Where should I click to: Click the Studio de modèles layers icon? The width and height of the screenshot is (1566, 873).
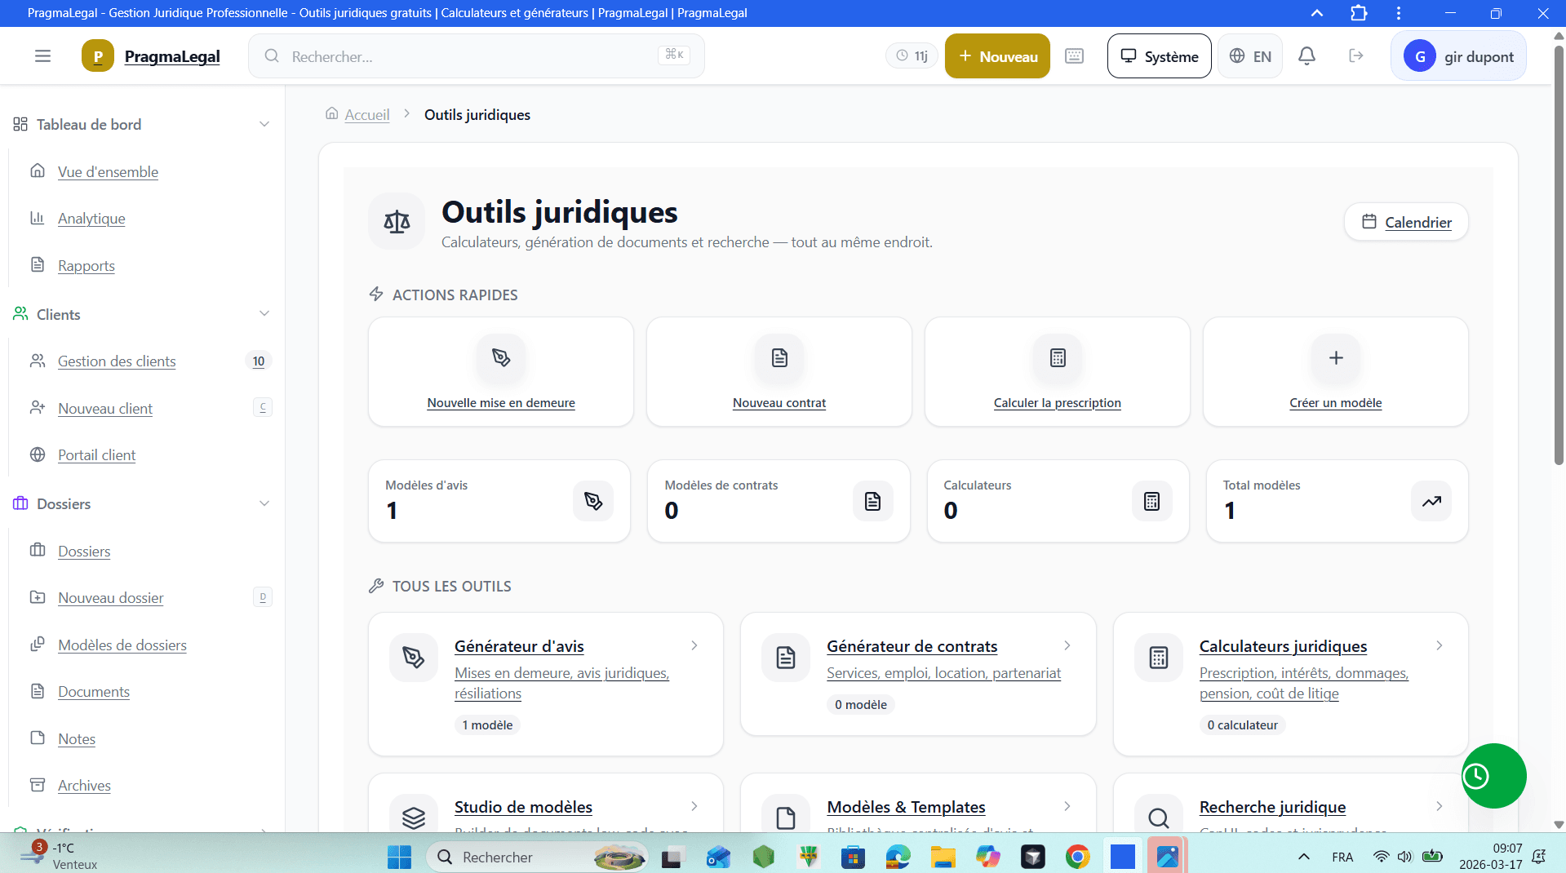coord(414,816)
